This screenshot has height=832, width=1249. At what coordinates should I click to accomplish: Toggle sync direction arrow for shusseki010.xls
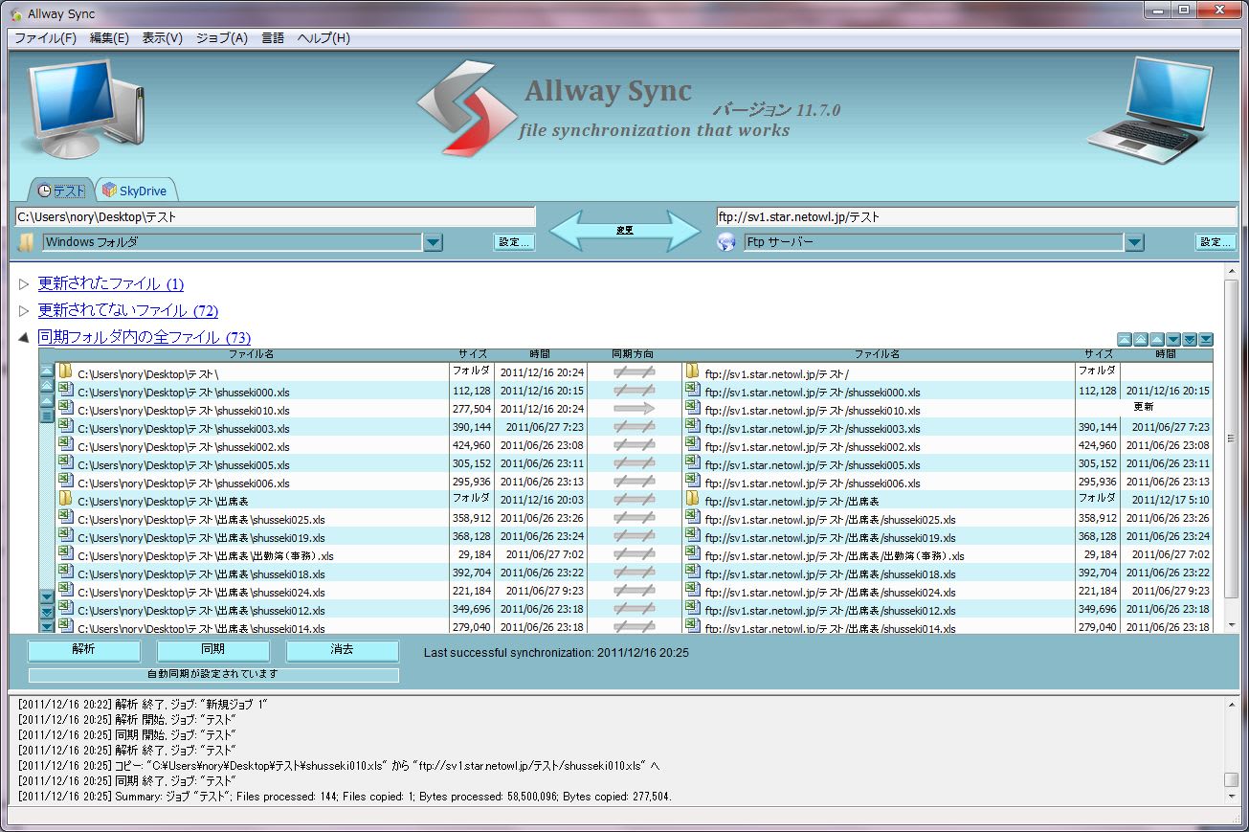634,409
